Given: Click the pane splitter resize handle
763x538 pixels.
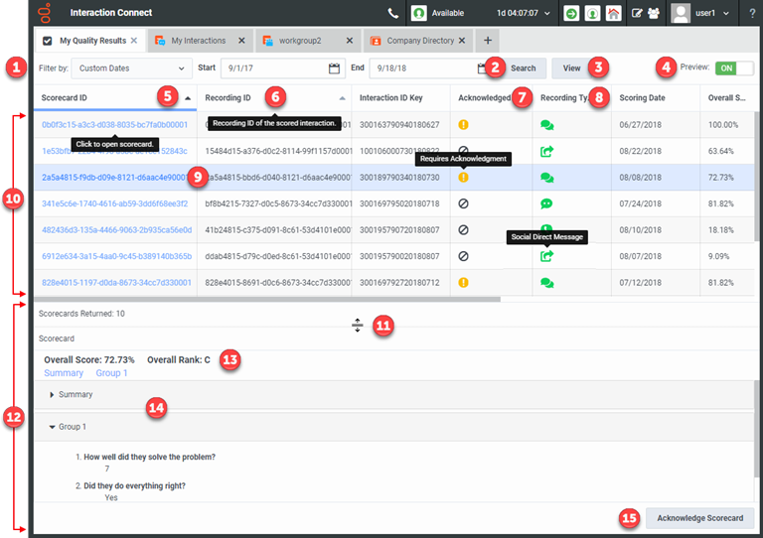Looking at the screenshot, I should coord(358,325).
